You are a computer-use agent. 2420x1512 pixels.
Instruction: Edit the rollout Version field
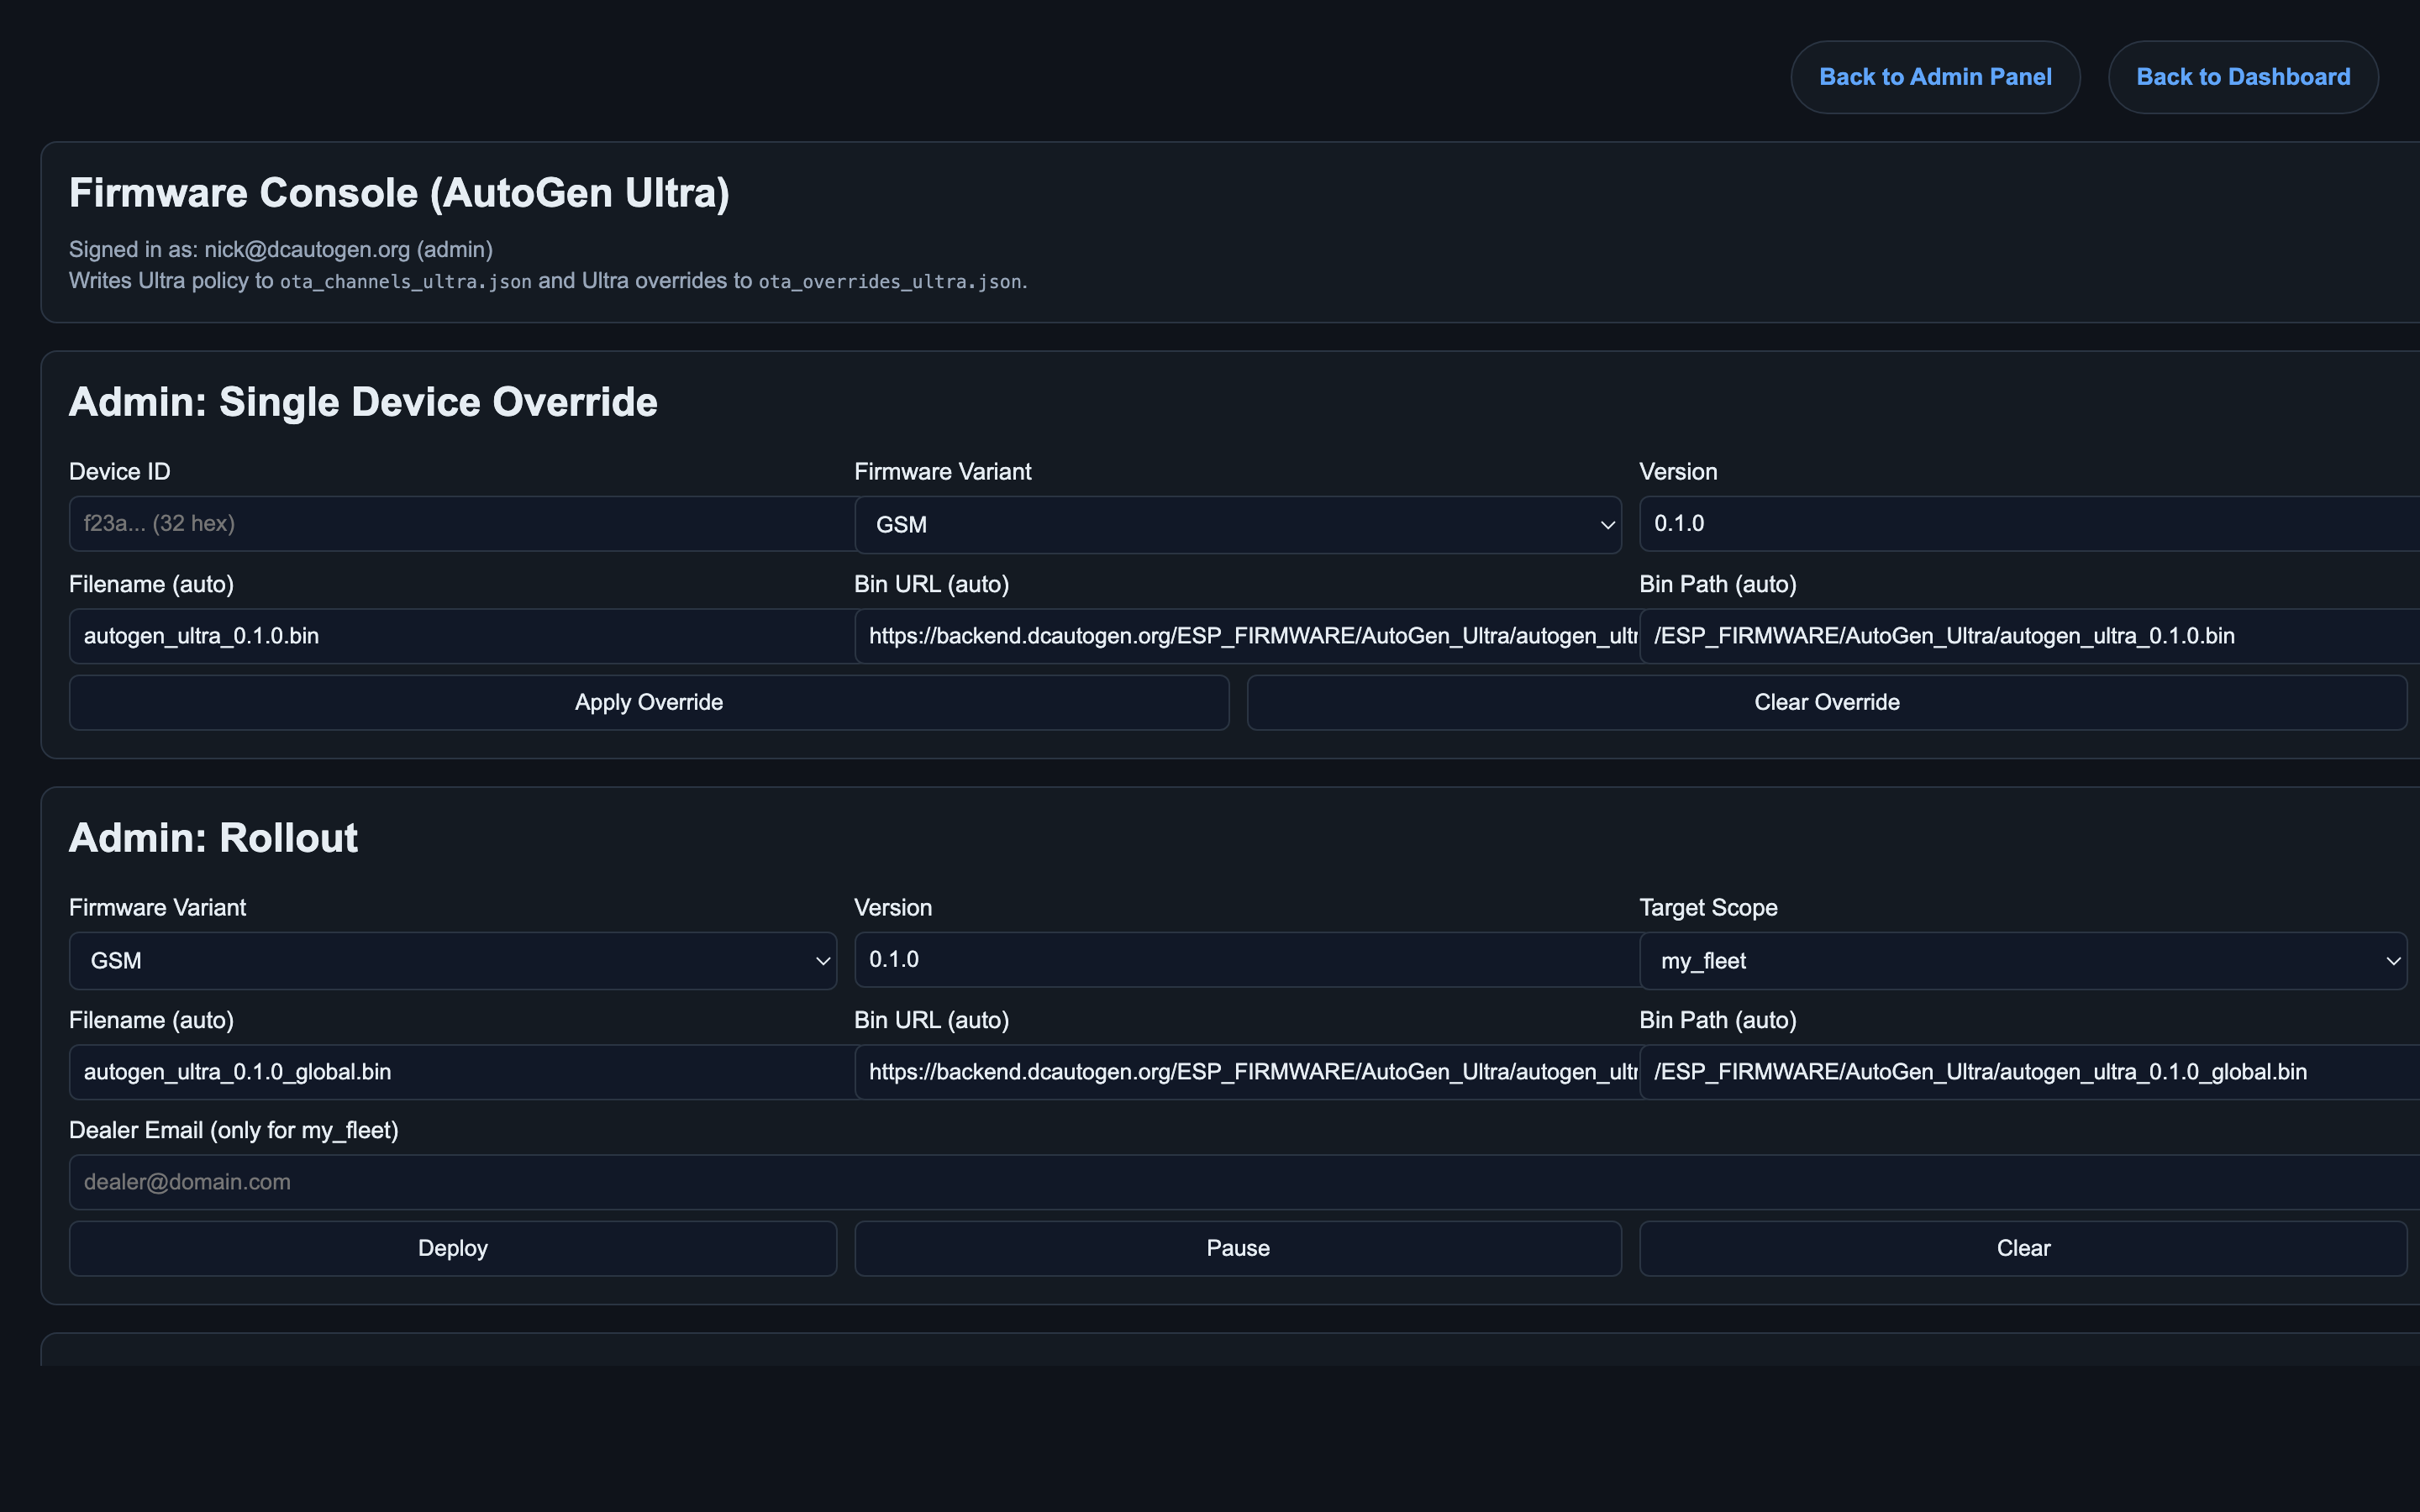click(1247, 960)
